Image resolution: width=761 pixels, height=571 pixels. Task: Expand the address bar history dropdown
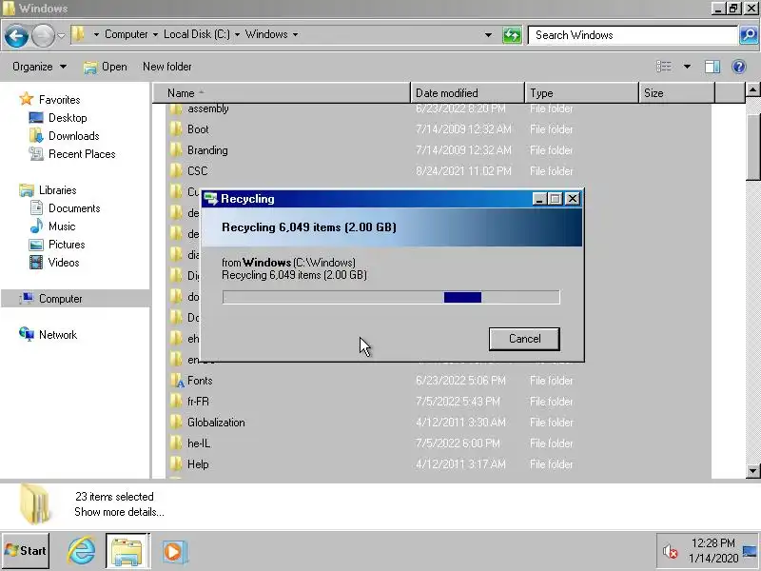pos(488,35)
